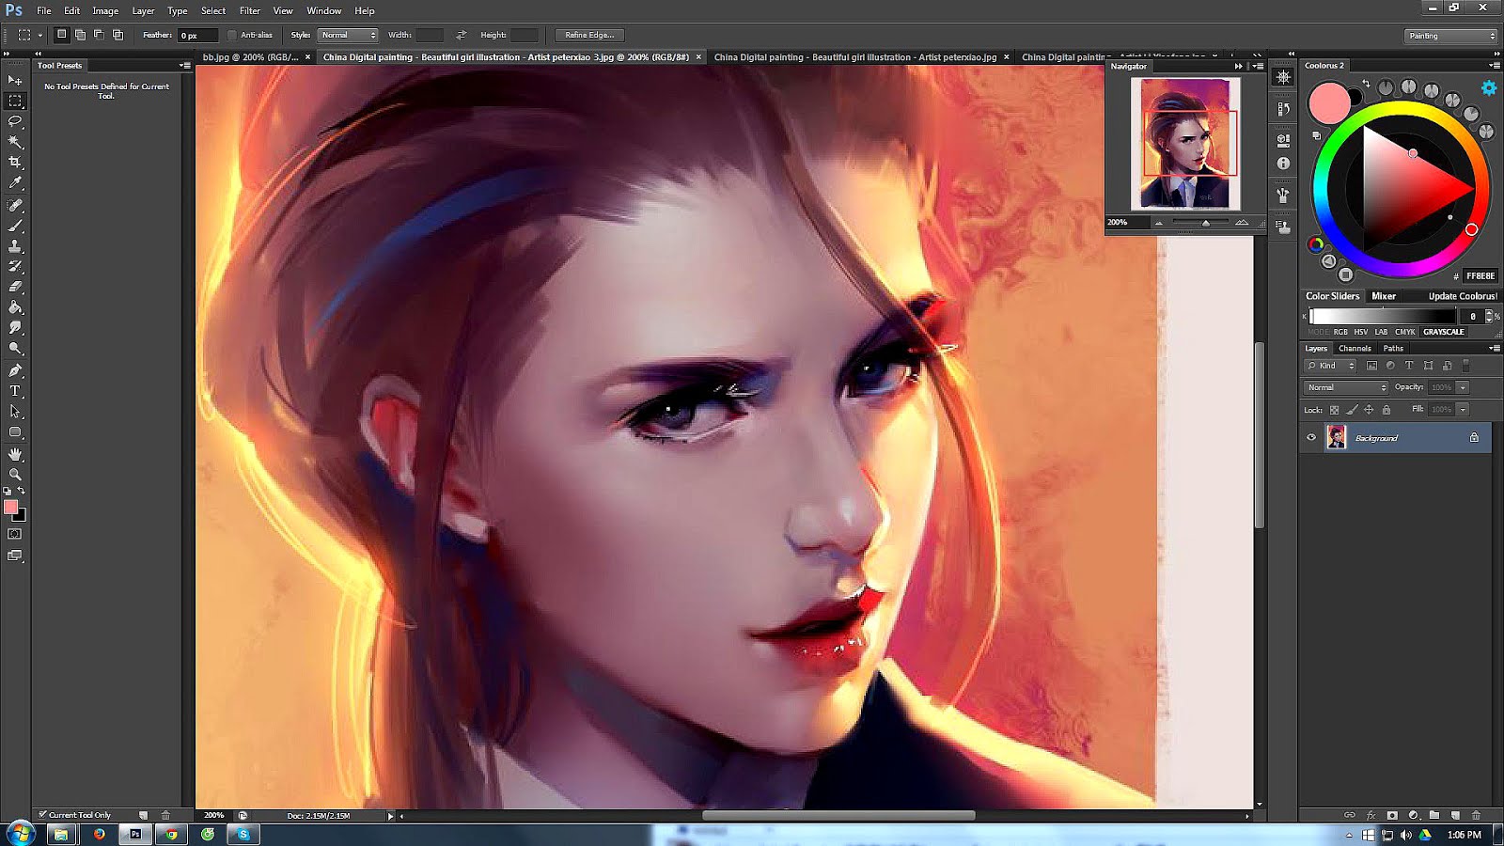Click the large pink Coolorus color swatch
Viewport: 1504px width, 846px height.
(1329, 103)
